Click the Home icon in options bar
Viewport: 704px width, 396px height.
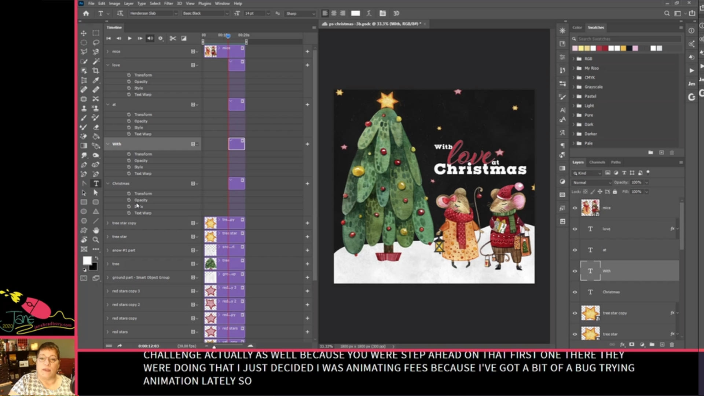pos(86,13)
